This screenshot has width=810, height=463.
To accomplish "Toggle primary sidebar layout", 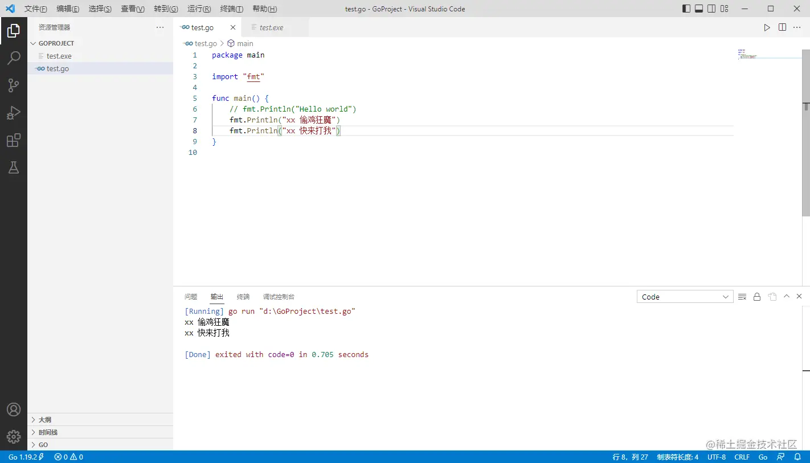I will (686, 9).
